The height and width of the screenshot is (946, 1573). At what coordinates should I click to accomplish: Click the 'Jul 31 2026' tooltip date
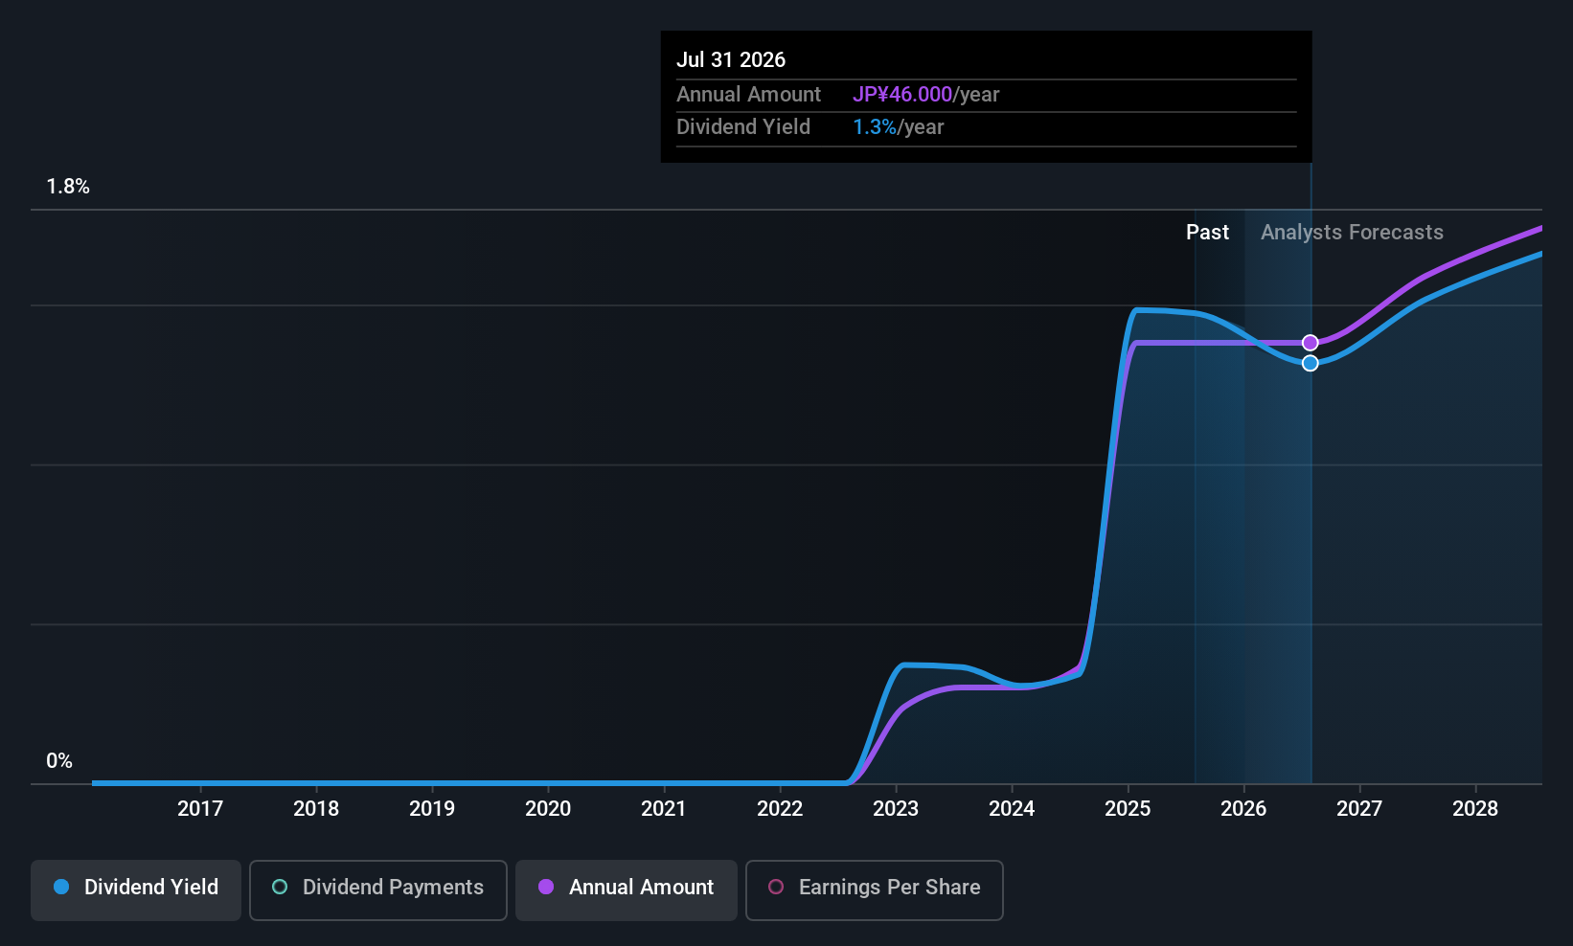coord(731,59)
